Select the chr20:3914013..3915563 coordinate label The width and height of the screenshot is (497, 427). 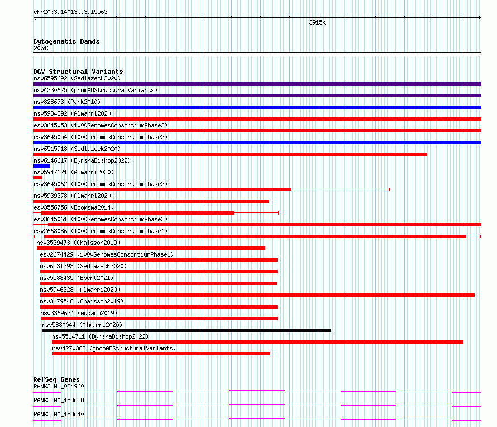70,12
